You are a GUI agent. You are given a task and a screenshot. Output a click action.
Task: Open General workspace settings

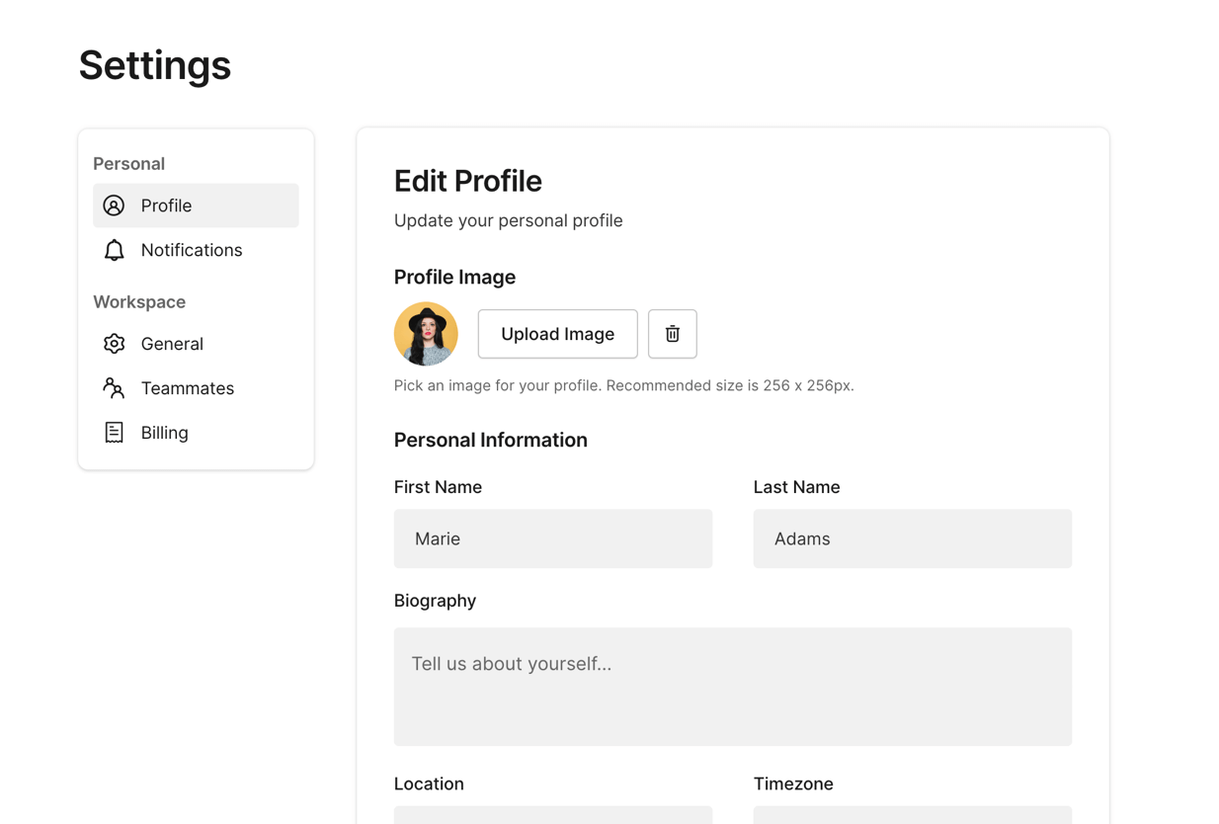172,344
